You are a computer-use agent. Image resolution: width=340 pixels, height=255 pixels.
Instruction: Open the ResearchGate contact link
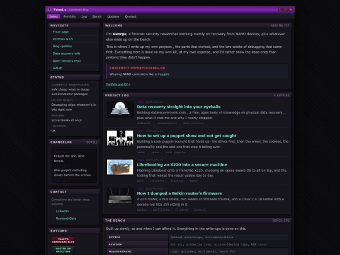66,218
